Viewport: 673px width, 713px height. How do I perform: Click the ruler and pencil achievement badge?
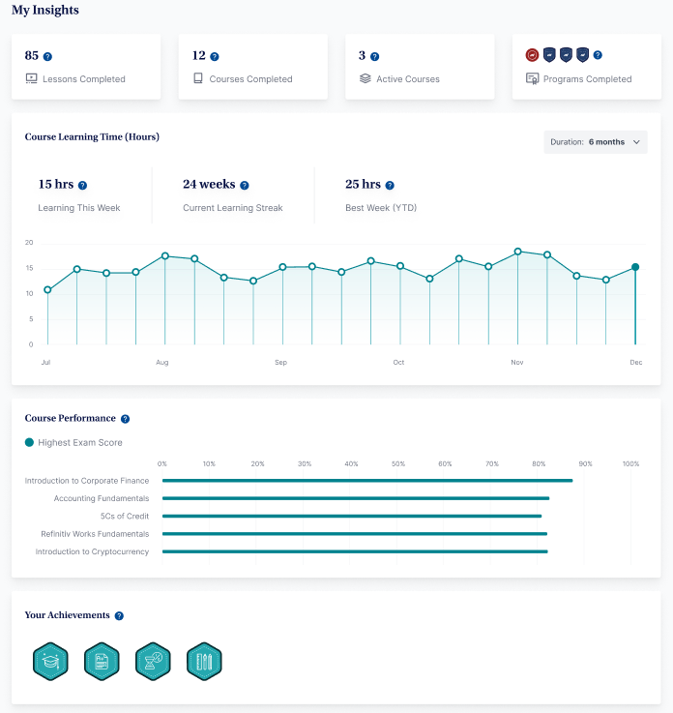point(204,661)
